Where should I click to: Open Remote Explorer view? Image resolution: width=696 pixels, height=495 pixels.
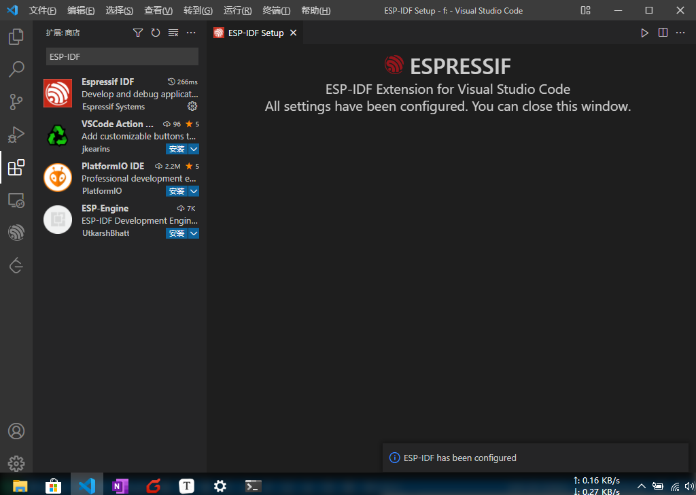click(x=16, y=200)
